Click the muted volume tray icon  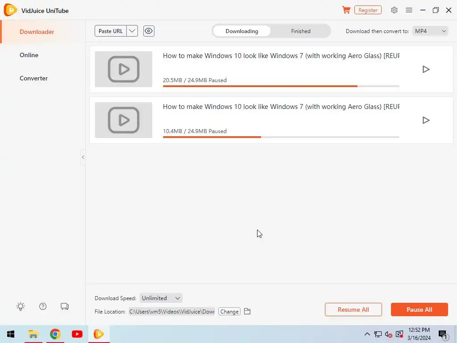tap(389, 334)
